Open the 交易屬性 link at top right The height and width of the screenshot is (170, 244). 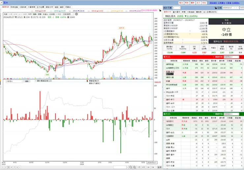pos(221,3)
